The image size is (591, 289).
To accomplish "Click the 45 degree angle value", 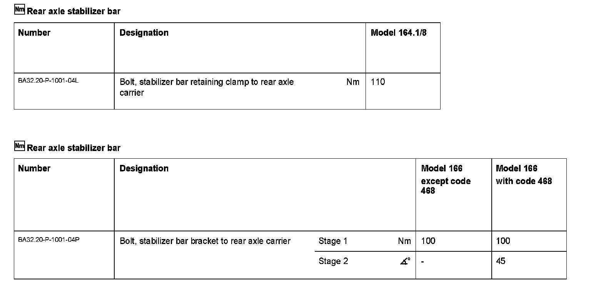I will [x=501, y=261].
